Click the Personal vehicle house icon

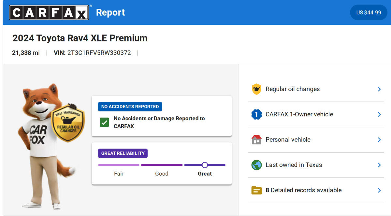257,139
